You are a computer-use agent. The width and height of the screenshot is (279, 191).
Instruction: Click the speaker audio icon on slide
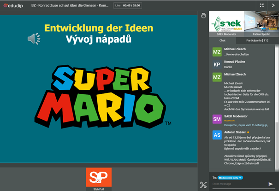[34, 39]
